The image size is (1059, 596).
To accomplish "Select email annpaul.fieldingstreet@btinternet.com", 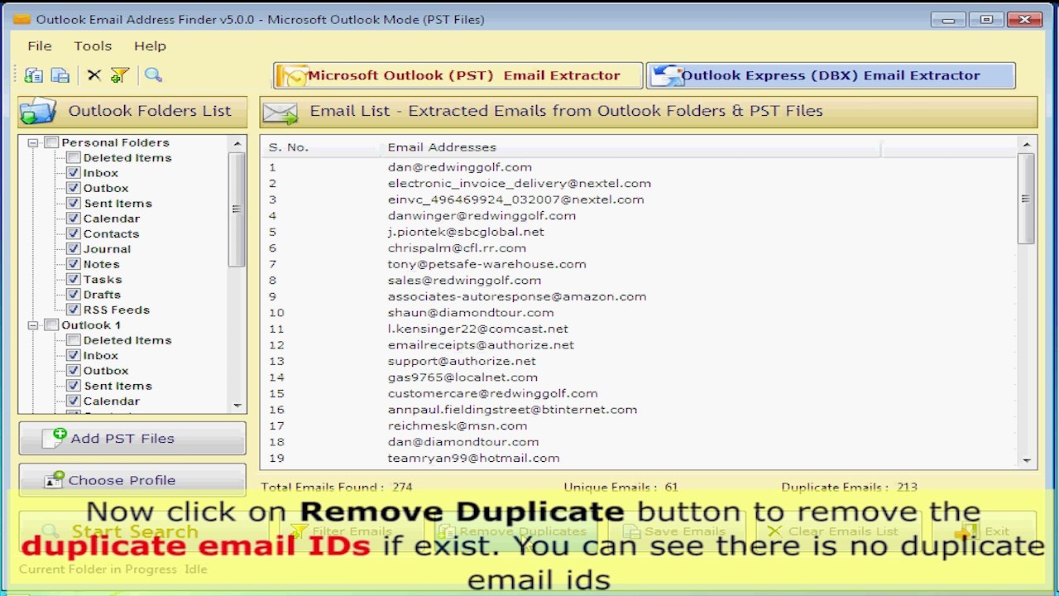I will [x=512, y=410].
